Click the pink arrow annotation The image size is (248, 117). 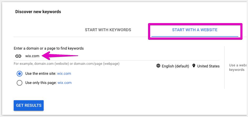click(x=60, y=56)
